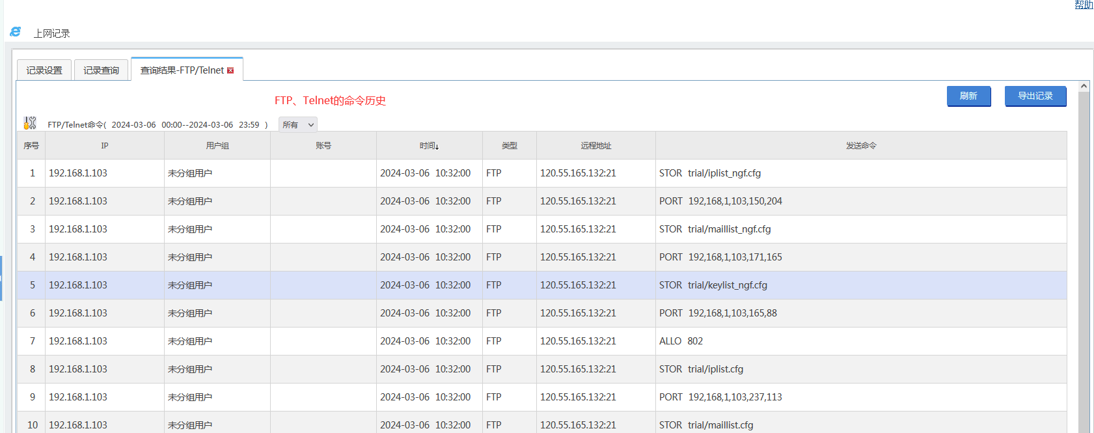Click the sort arrow in 时间 column header
1094x433 pixels.
[437, 147]
